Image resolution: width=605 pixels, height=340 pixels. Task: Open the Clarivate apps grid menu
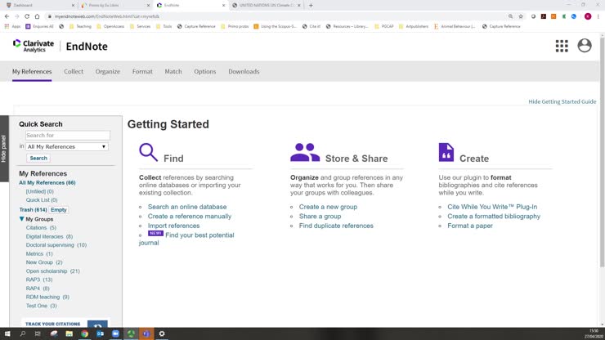pos(562,46)
